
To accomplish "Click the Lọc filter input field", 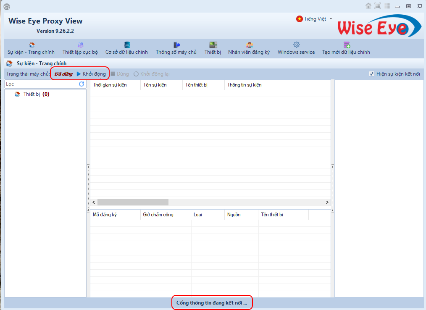I will [x=41, y=84].
